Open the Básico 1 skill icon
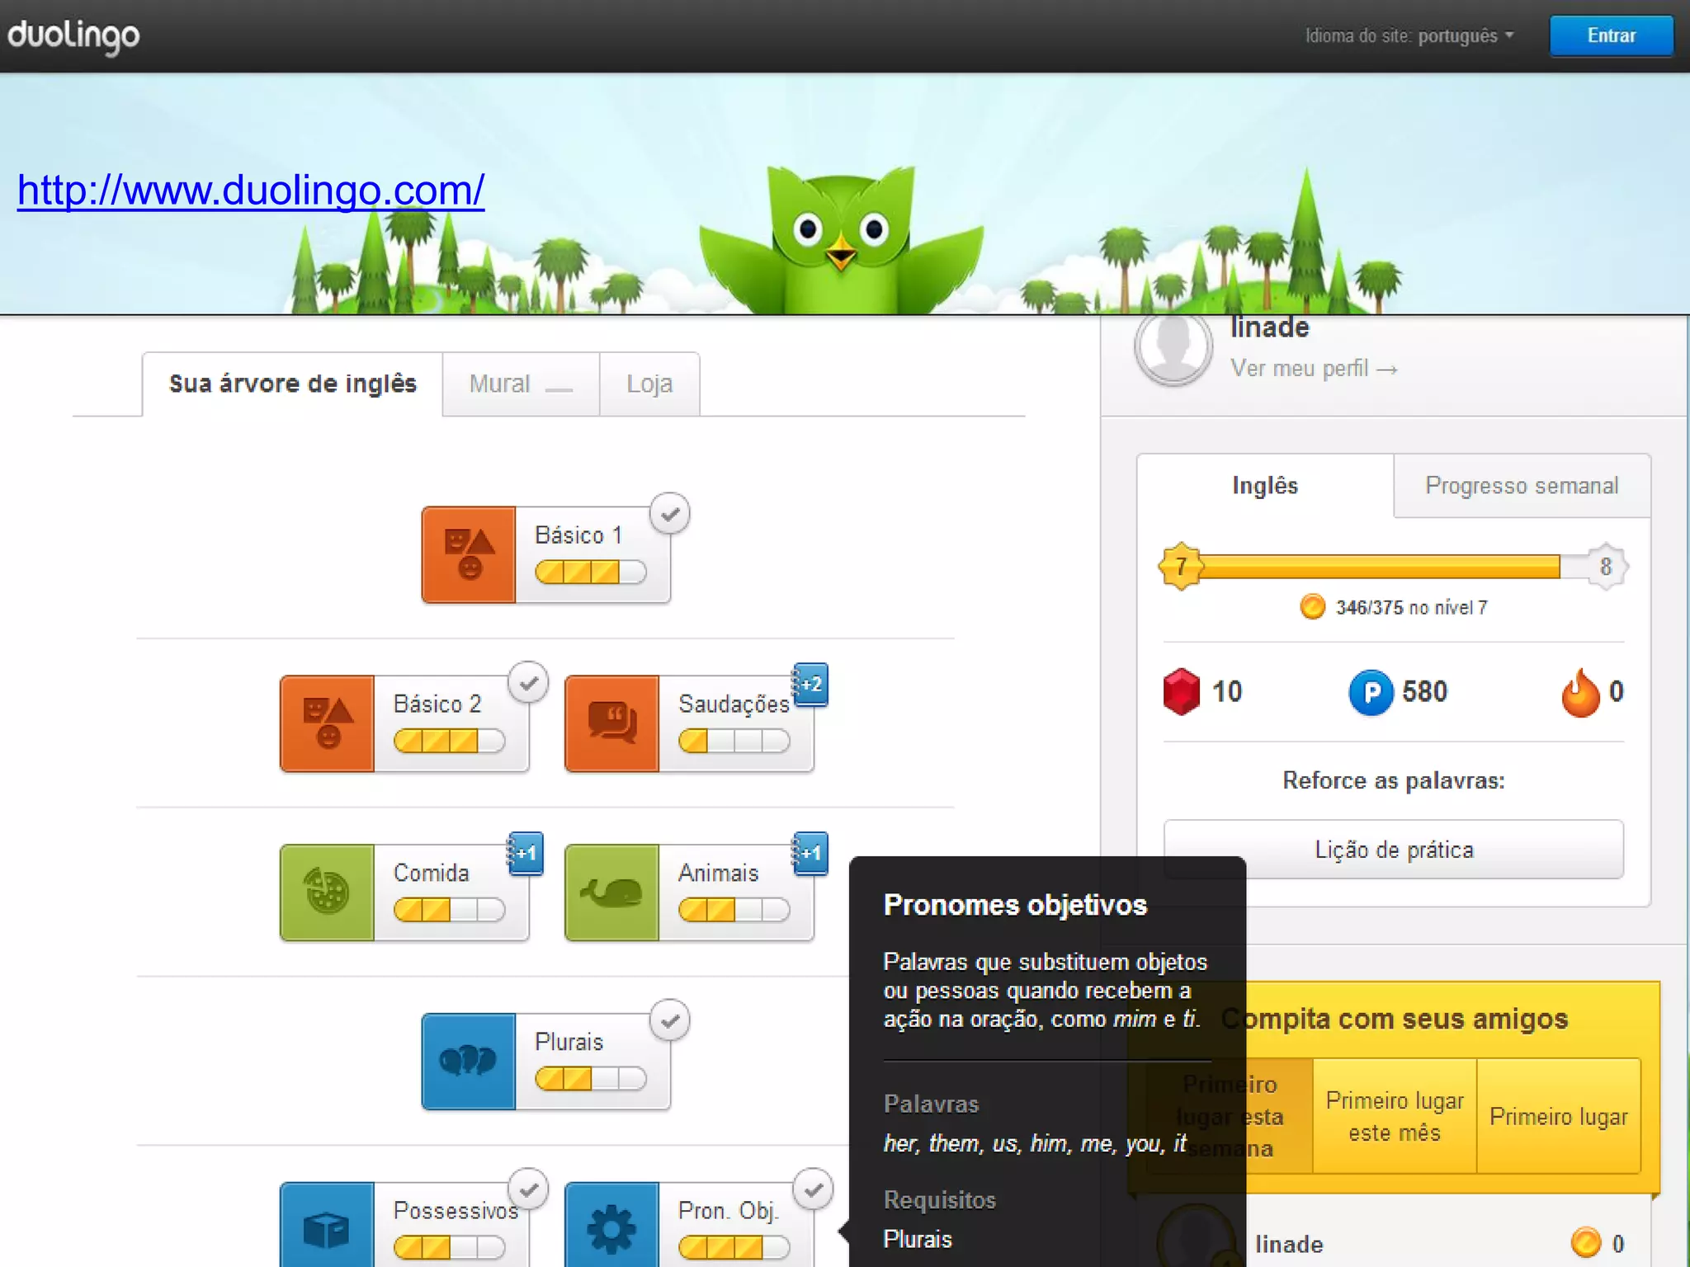Viewport: 1690px width, 1267px height. click(x=469, y=554)
